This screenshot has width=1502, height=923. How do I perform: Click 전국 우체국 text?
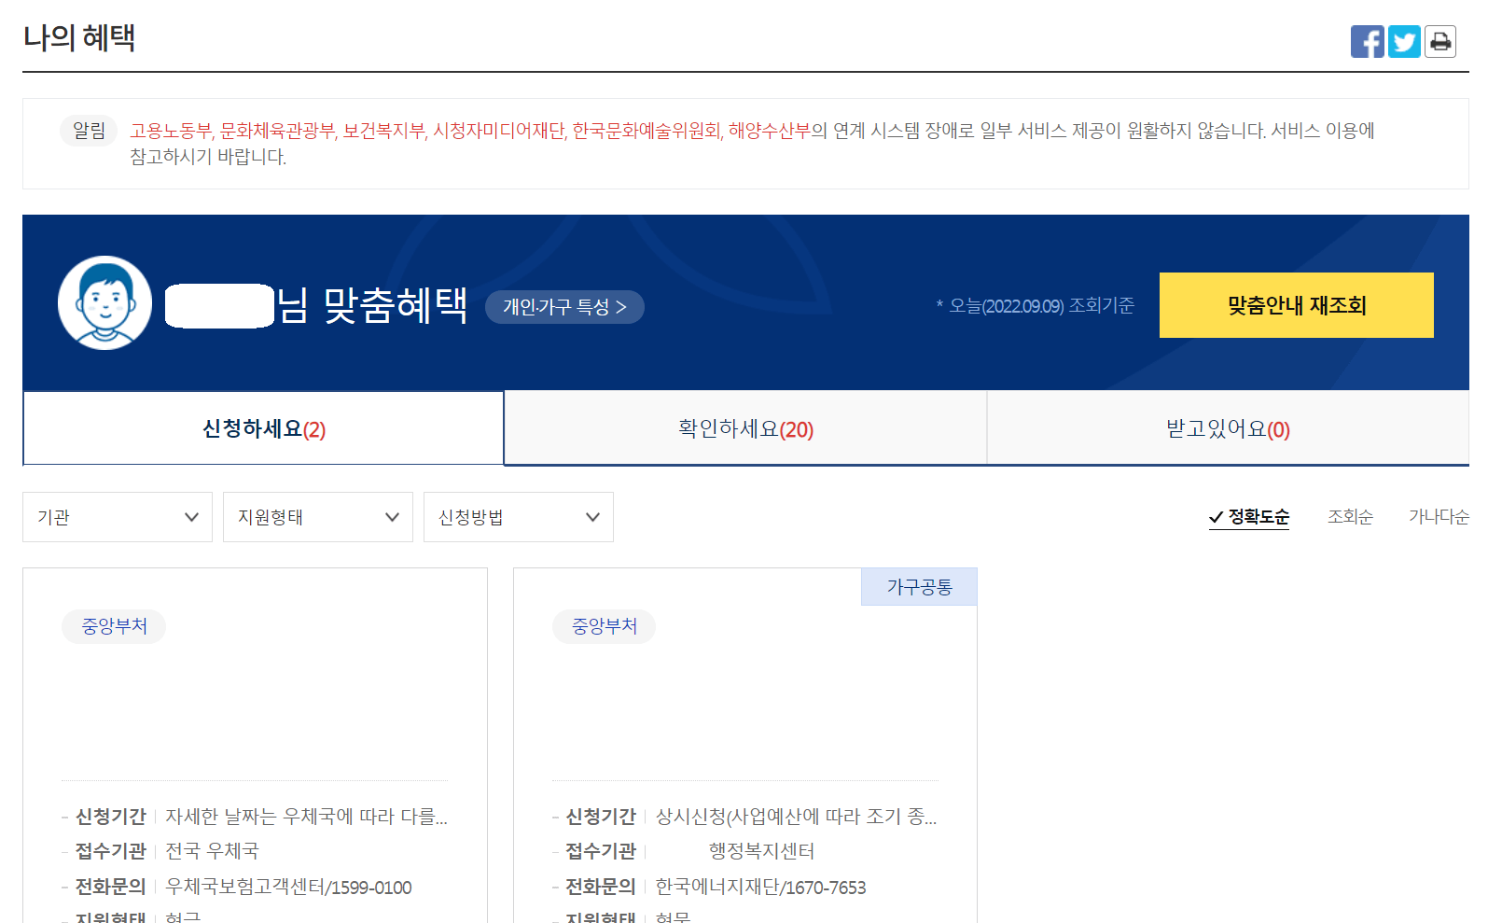coord(212,851)
